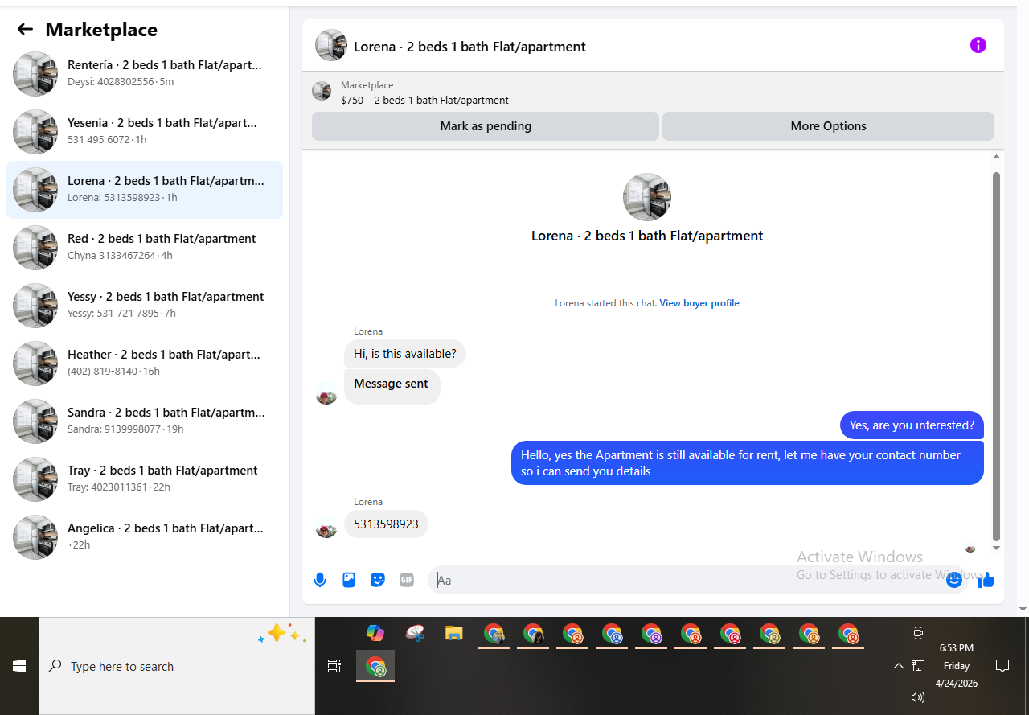Open the Windows notification center
This screenshot has height=715, width=1029.
coord(1002,666)
